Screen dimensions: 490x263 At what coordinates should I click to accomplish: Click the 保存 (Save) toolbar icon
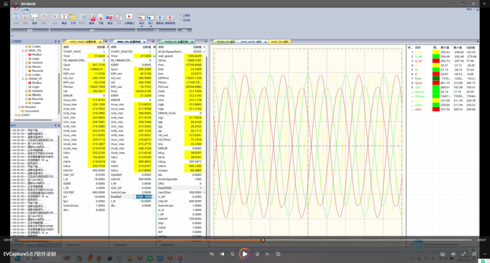coord(35,18)
